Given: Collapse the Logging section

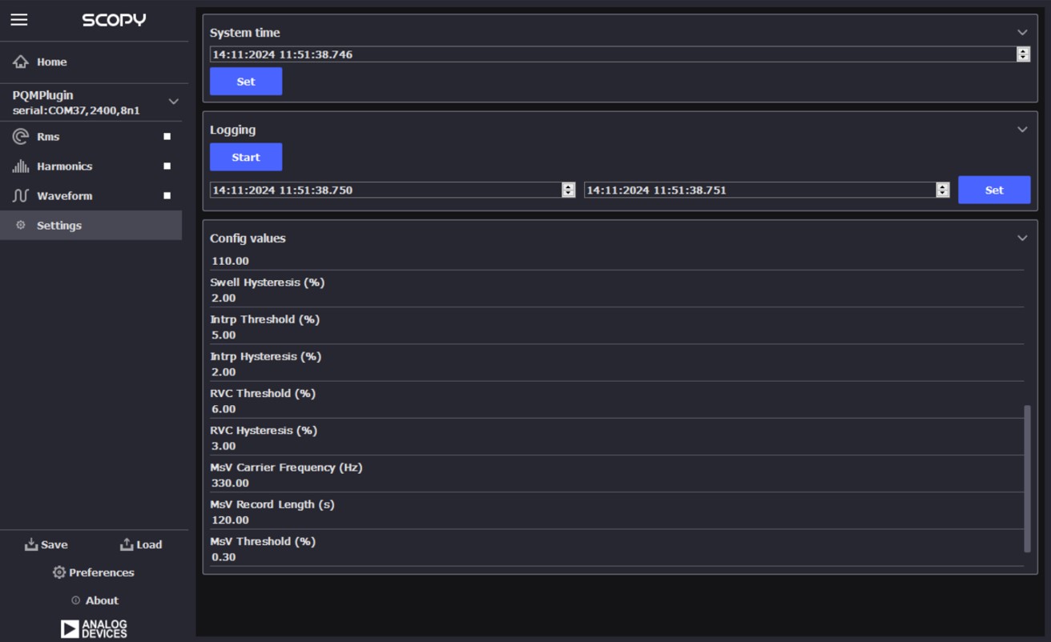Looking at the screenshot, I should coord(1021,130).
